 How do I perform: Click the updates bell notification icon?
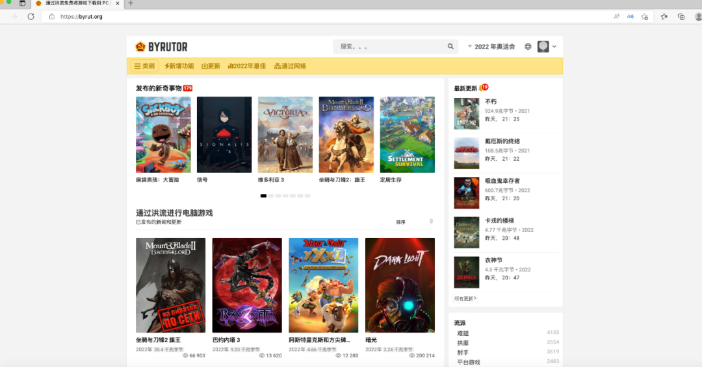pyautogui.click(x=483, y=88)
